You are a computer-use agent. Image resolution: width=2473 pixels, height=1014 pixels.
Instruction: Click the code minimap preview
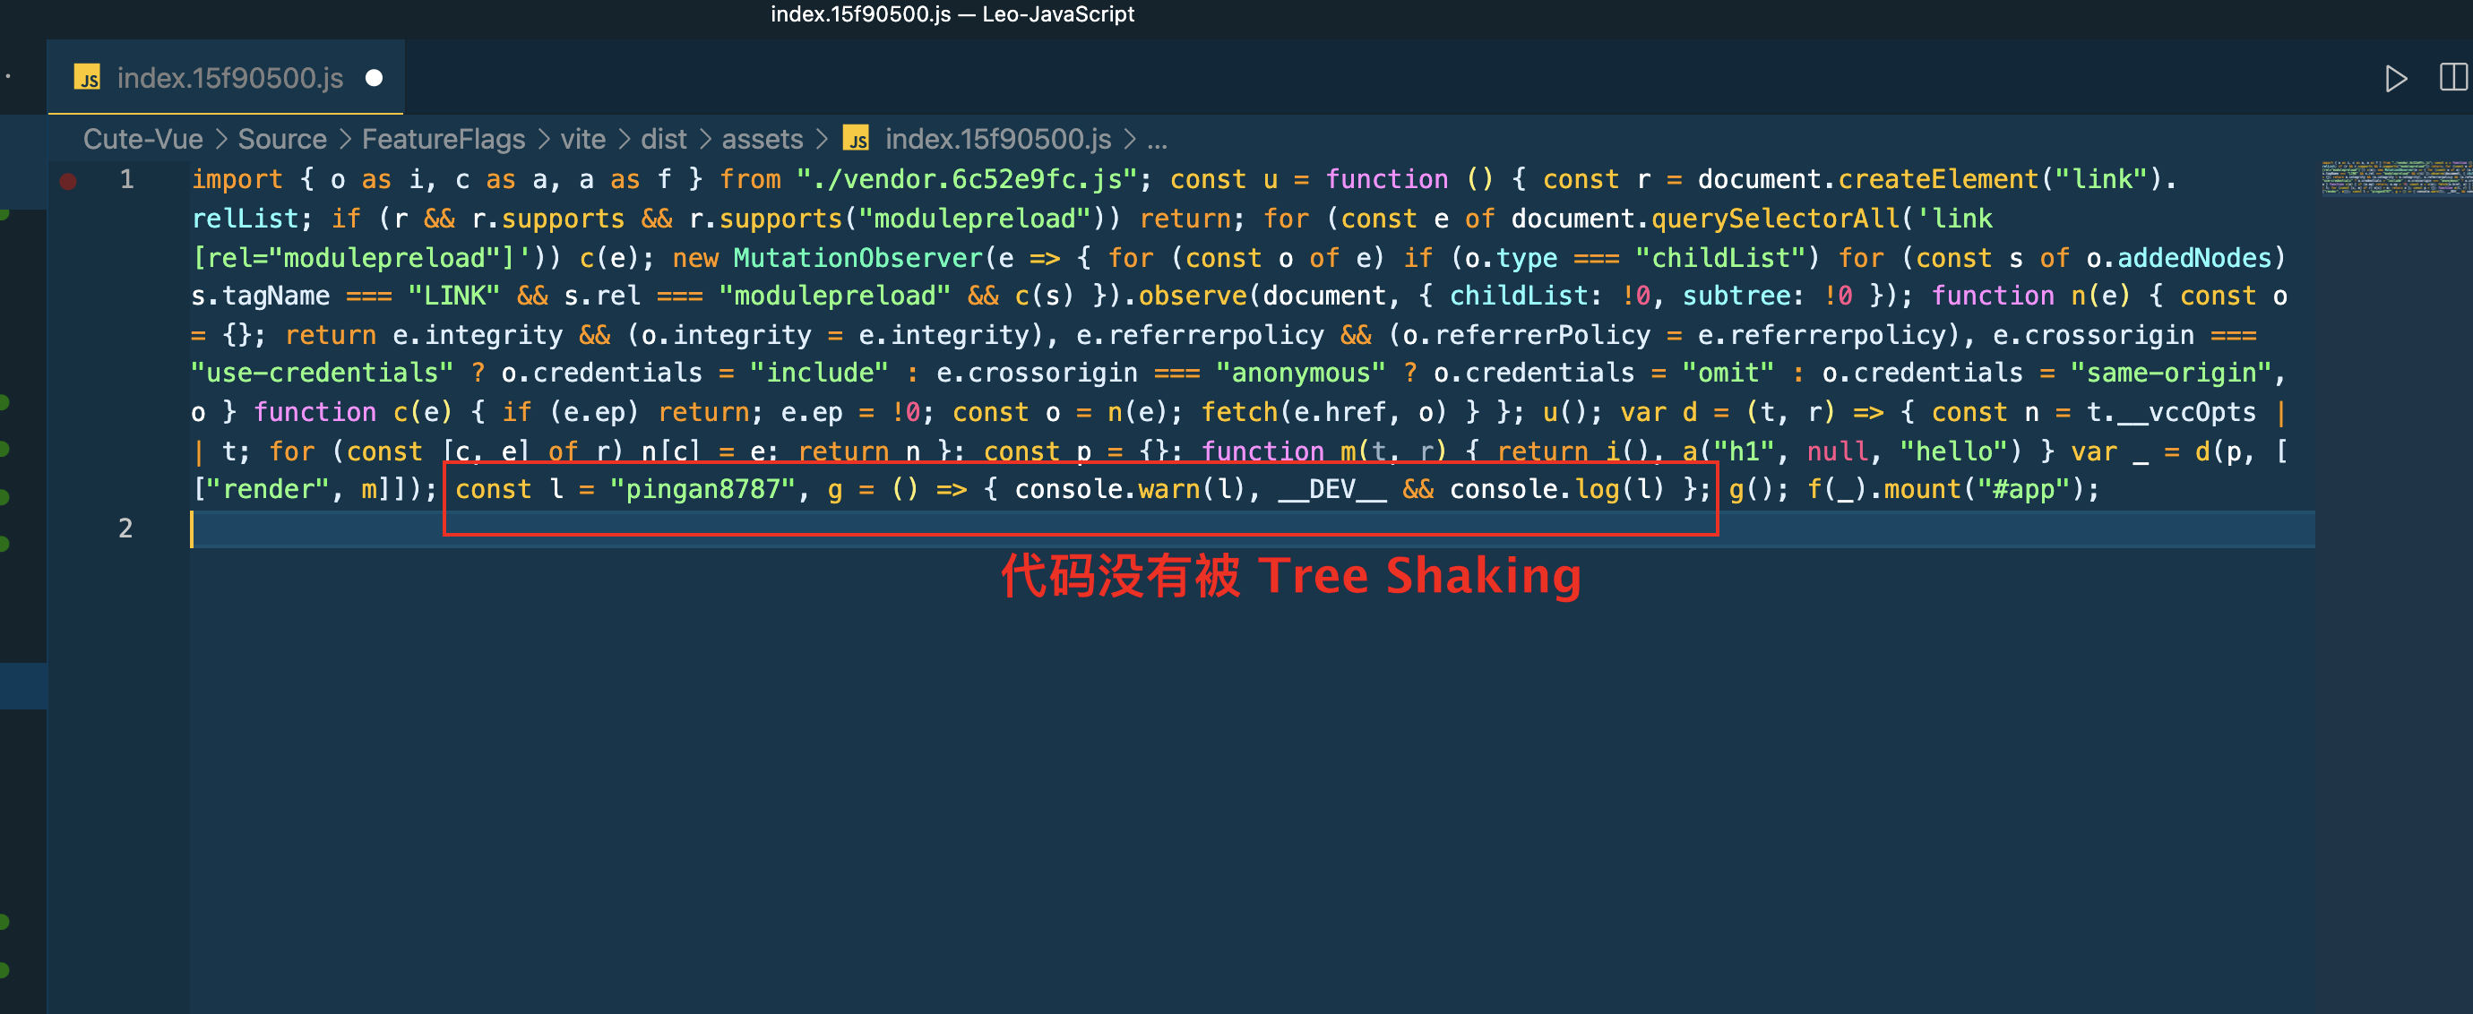point(2395,178)
